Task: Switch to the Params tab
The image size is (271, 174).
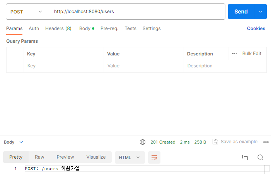Action: [x=14, y=28]
